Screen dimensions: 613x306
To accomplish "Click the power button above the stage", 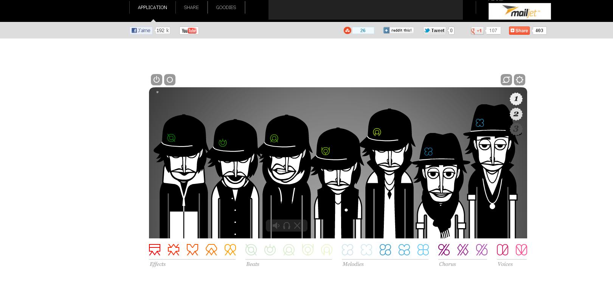I will point(157,80).
